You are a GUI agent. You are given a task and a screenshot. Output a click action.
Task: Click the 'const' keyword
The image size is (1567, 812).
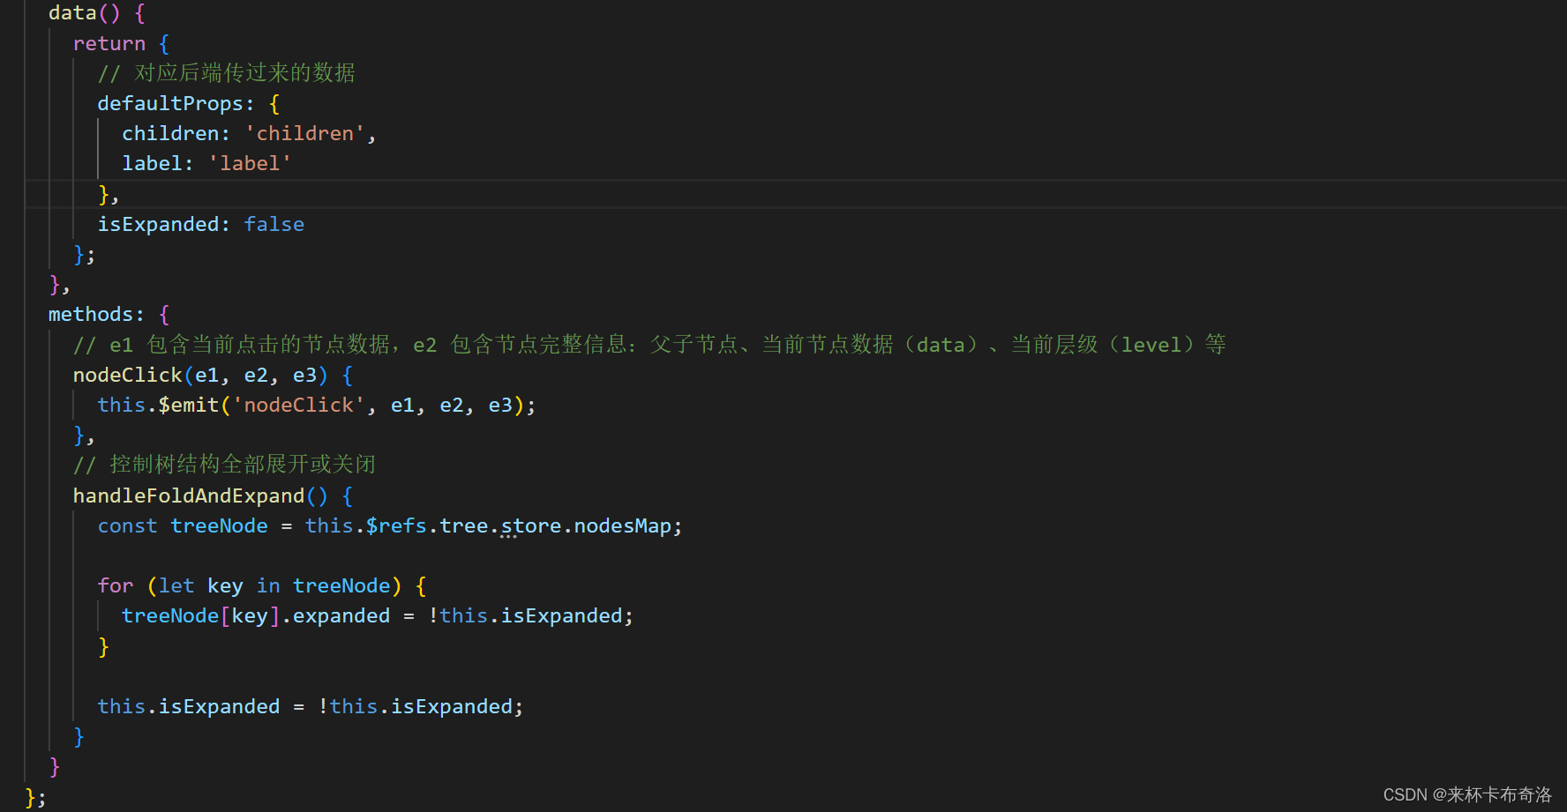(x=128, y=525)
